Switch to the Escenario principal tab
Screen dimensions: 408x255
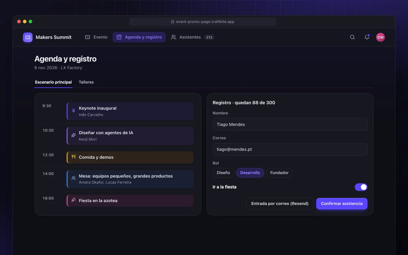(x=53, y=82)
